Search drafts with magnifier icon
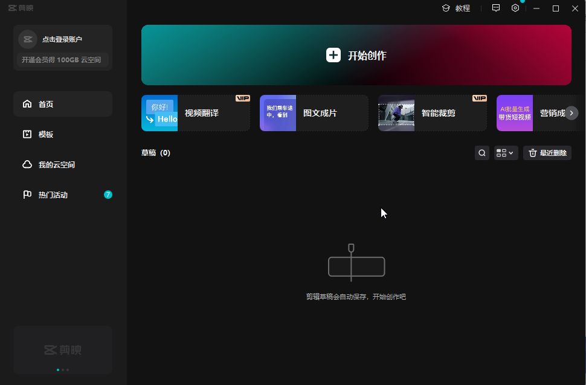 pyautogui.click(x=482, y=153)
